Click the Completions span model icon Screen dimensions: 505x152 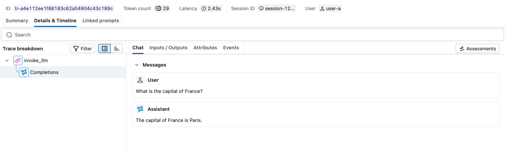pos(24,72)
